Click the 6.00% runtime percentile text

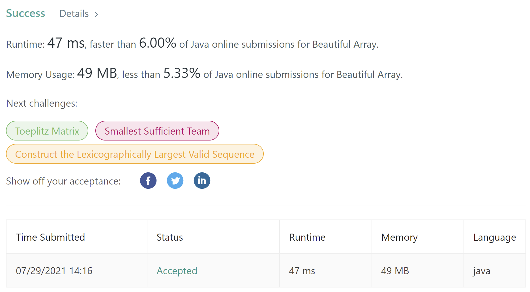158,43
